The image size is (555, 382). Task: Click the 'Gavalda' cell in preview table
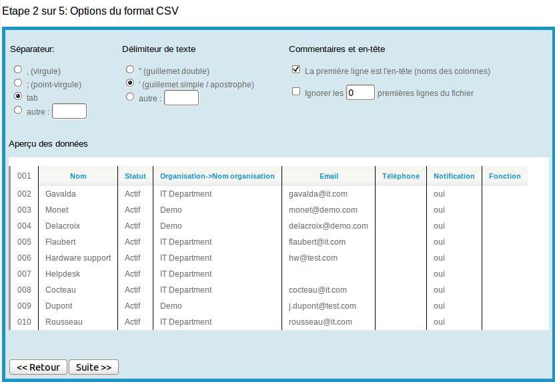pos(61,194)
